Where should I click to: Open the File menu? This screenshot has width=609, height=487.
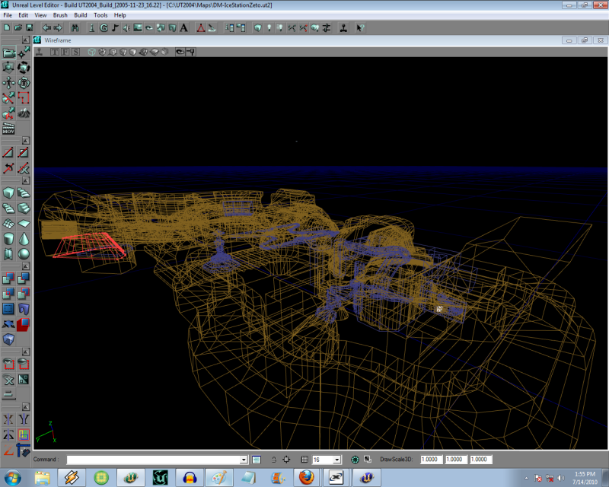coord(8,15)
